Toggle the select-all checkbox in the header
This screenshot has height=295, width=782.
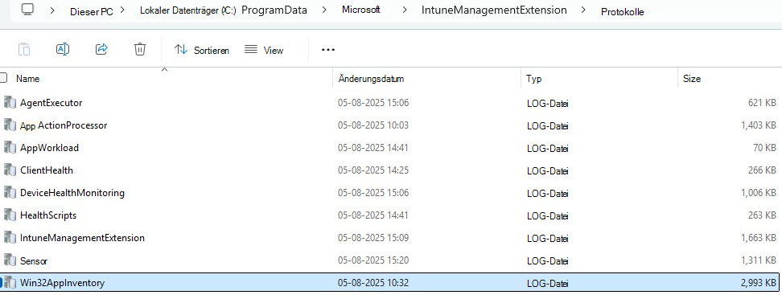pos(3,78)
